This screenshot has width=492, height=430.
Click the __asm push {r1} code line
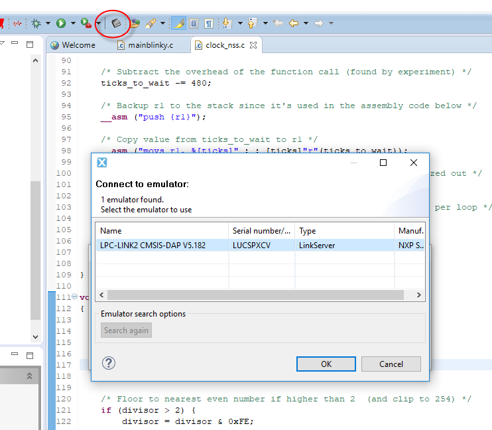coord(153,117)
